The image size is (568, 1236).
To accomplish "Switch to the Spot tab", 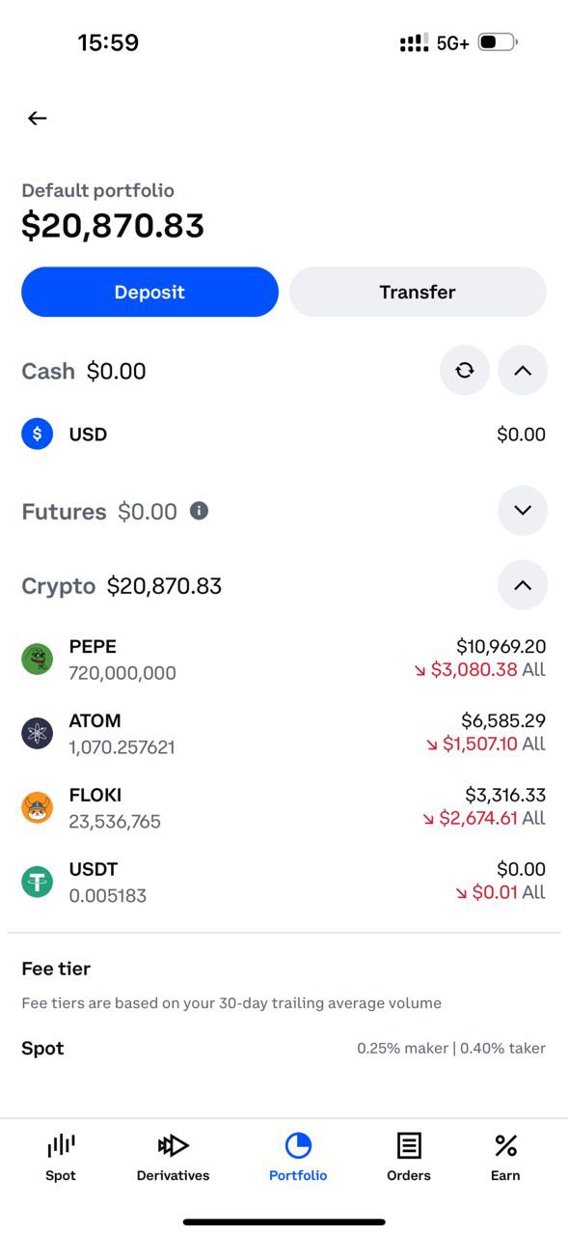I will [x=61, y=1157].
